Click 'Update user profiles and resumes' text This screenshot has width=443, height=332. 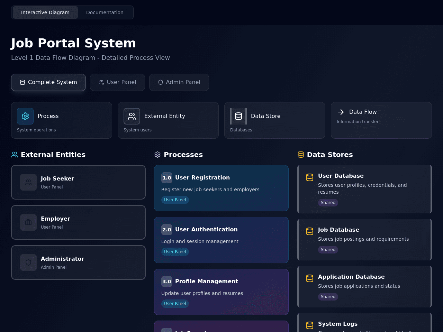click(x=202, y=293)
